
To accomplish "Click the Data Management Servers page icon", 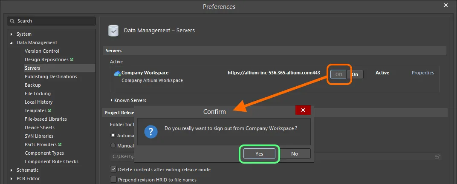I will click(x=113, y=31).
